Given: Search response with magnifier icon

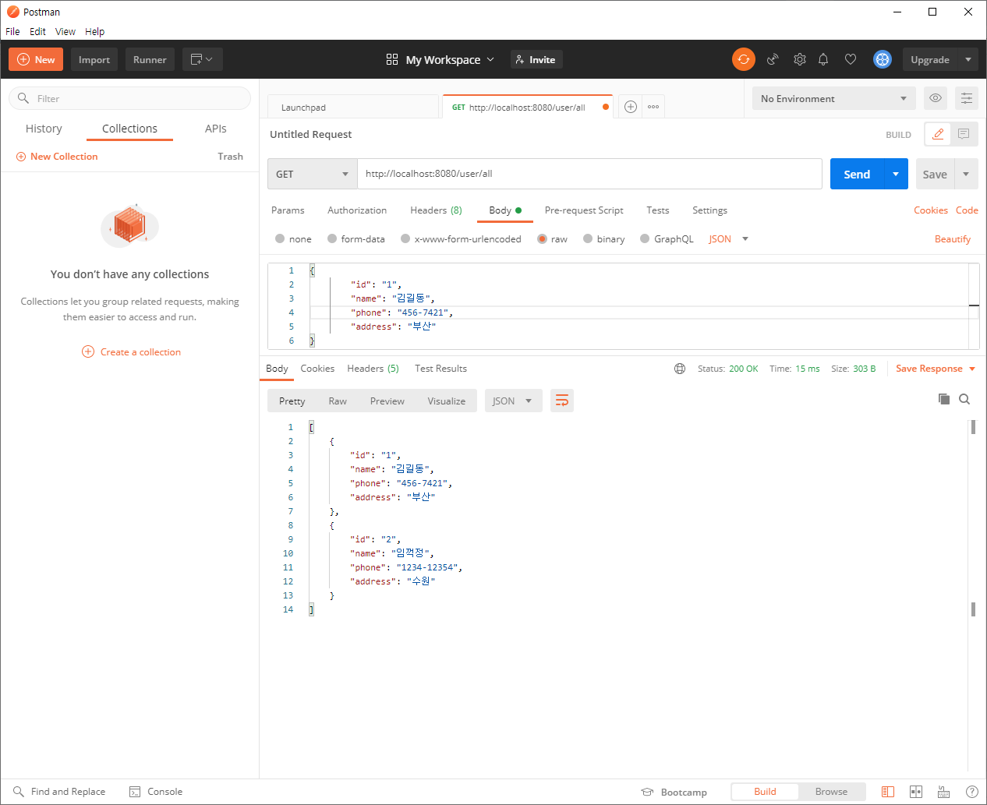Looking at the screenshot, I should click(964, 399).
